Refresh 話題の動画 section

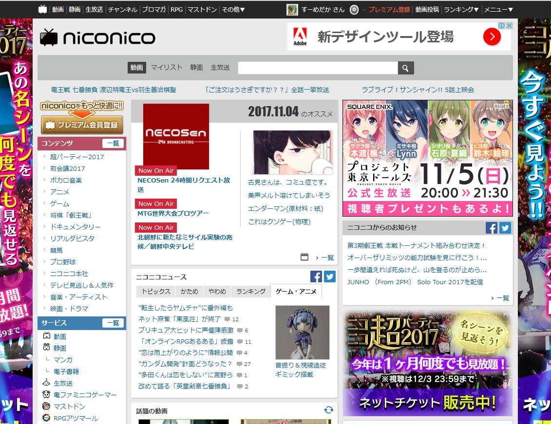tap(328, 410)
